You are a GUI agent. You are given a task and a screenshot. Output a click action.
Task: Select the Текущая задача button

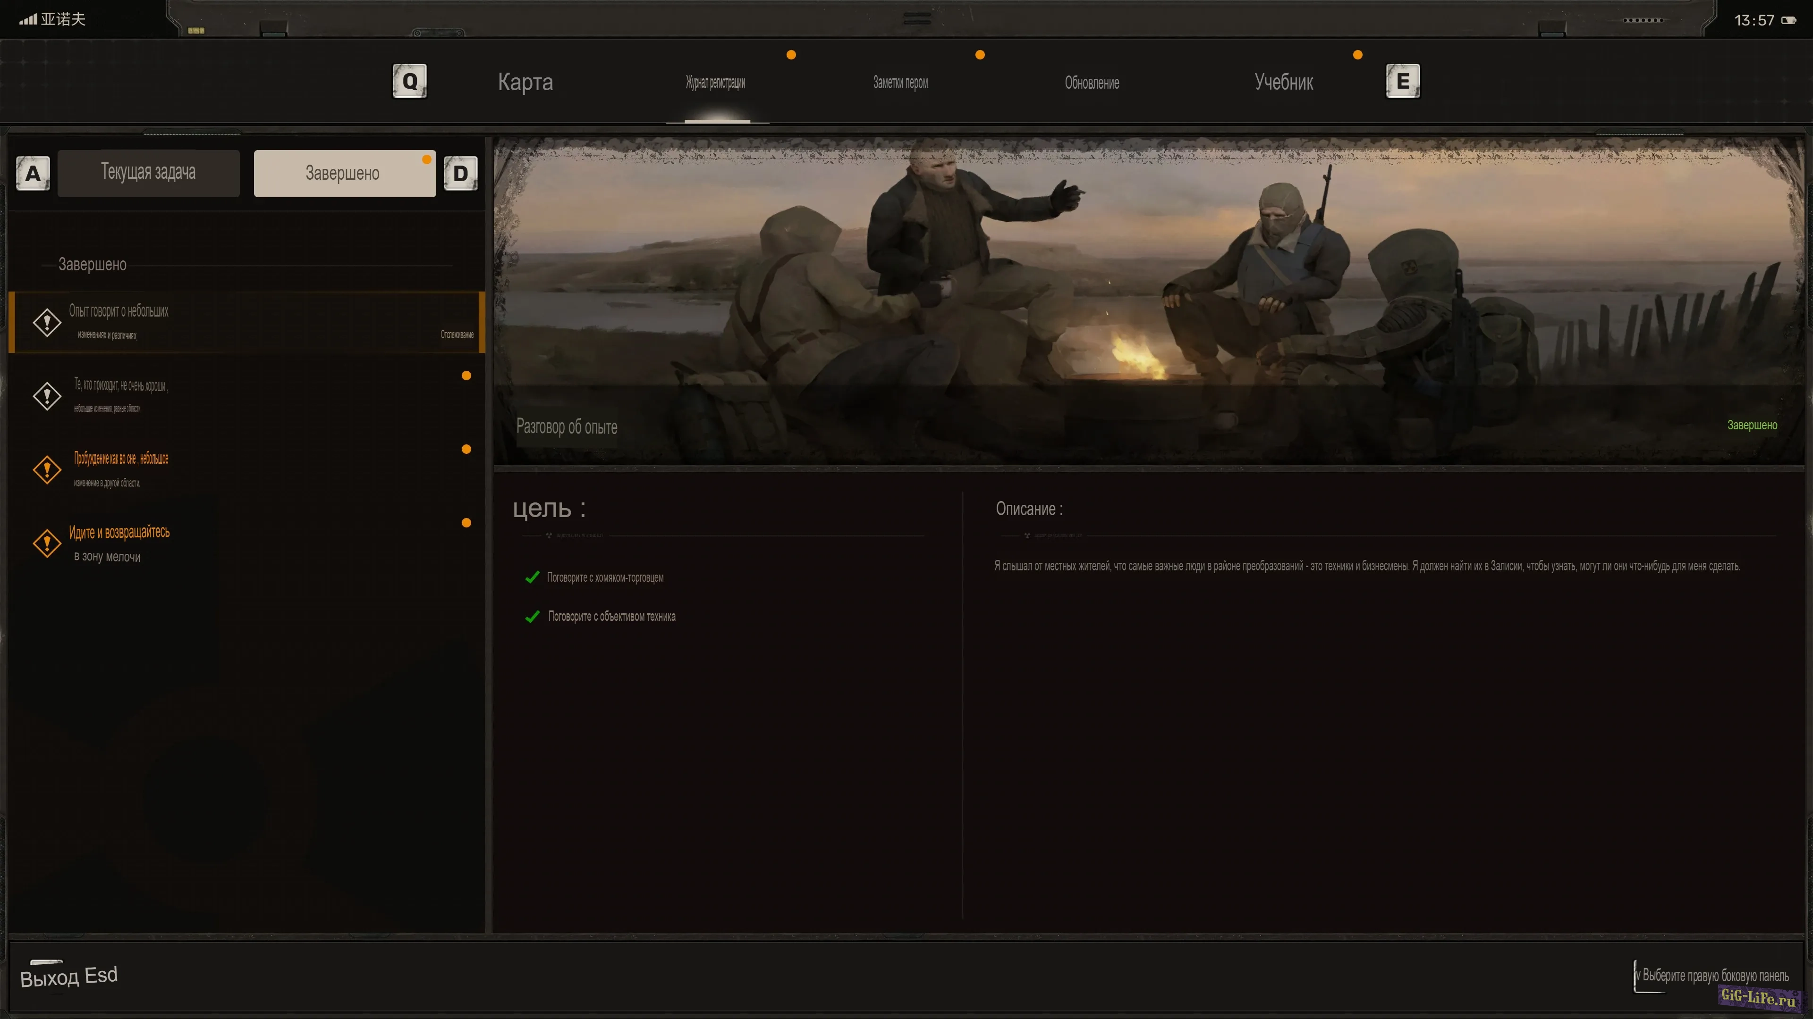click(x=149, y=173)
